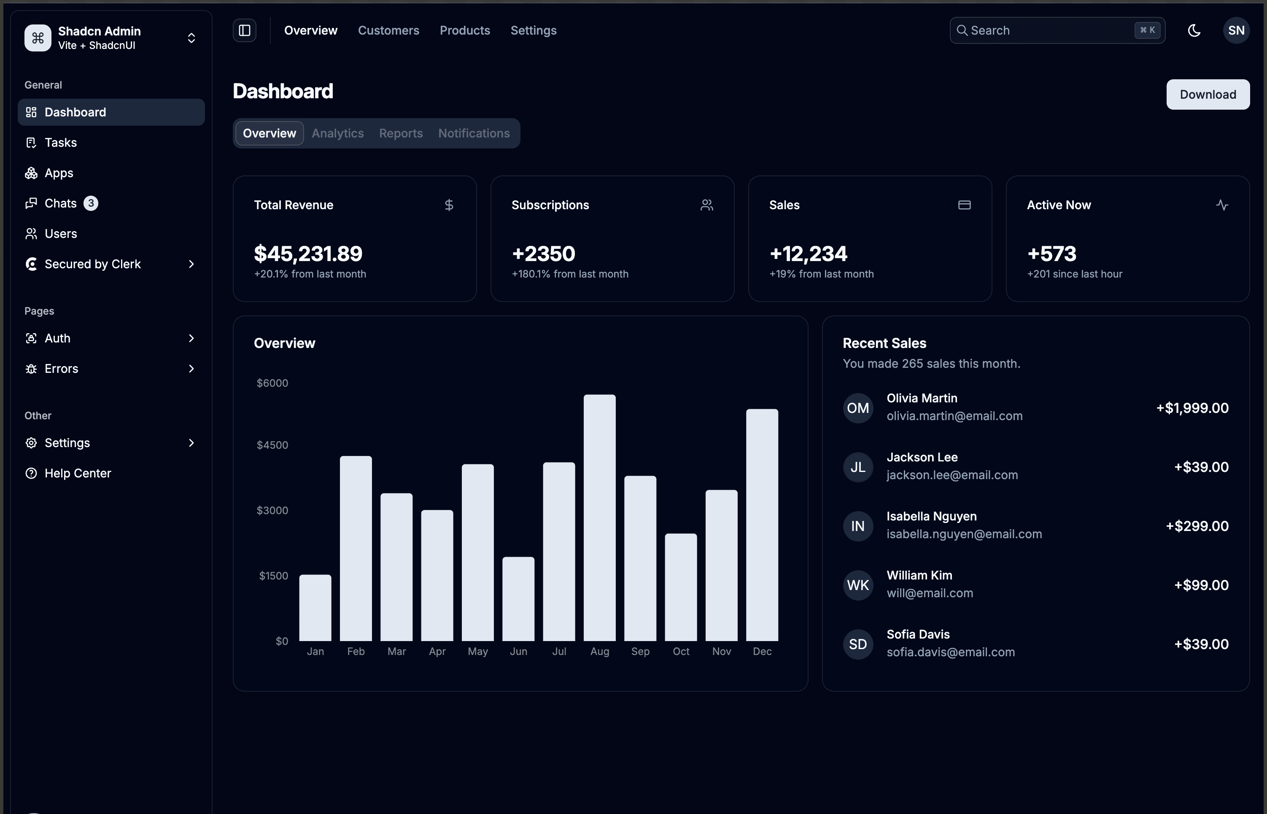Switch to the Analytics tab
1267x814 pixels.
(x=338, y=133)
